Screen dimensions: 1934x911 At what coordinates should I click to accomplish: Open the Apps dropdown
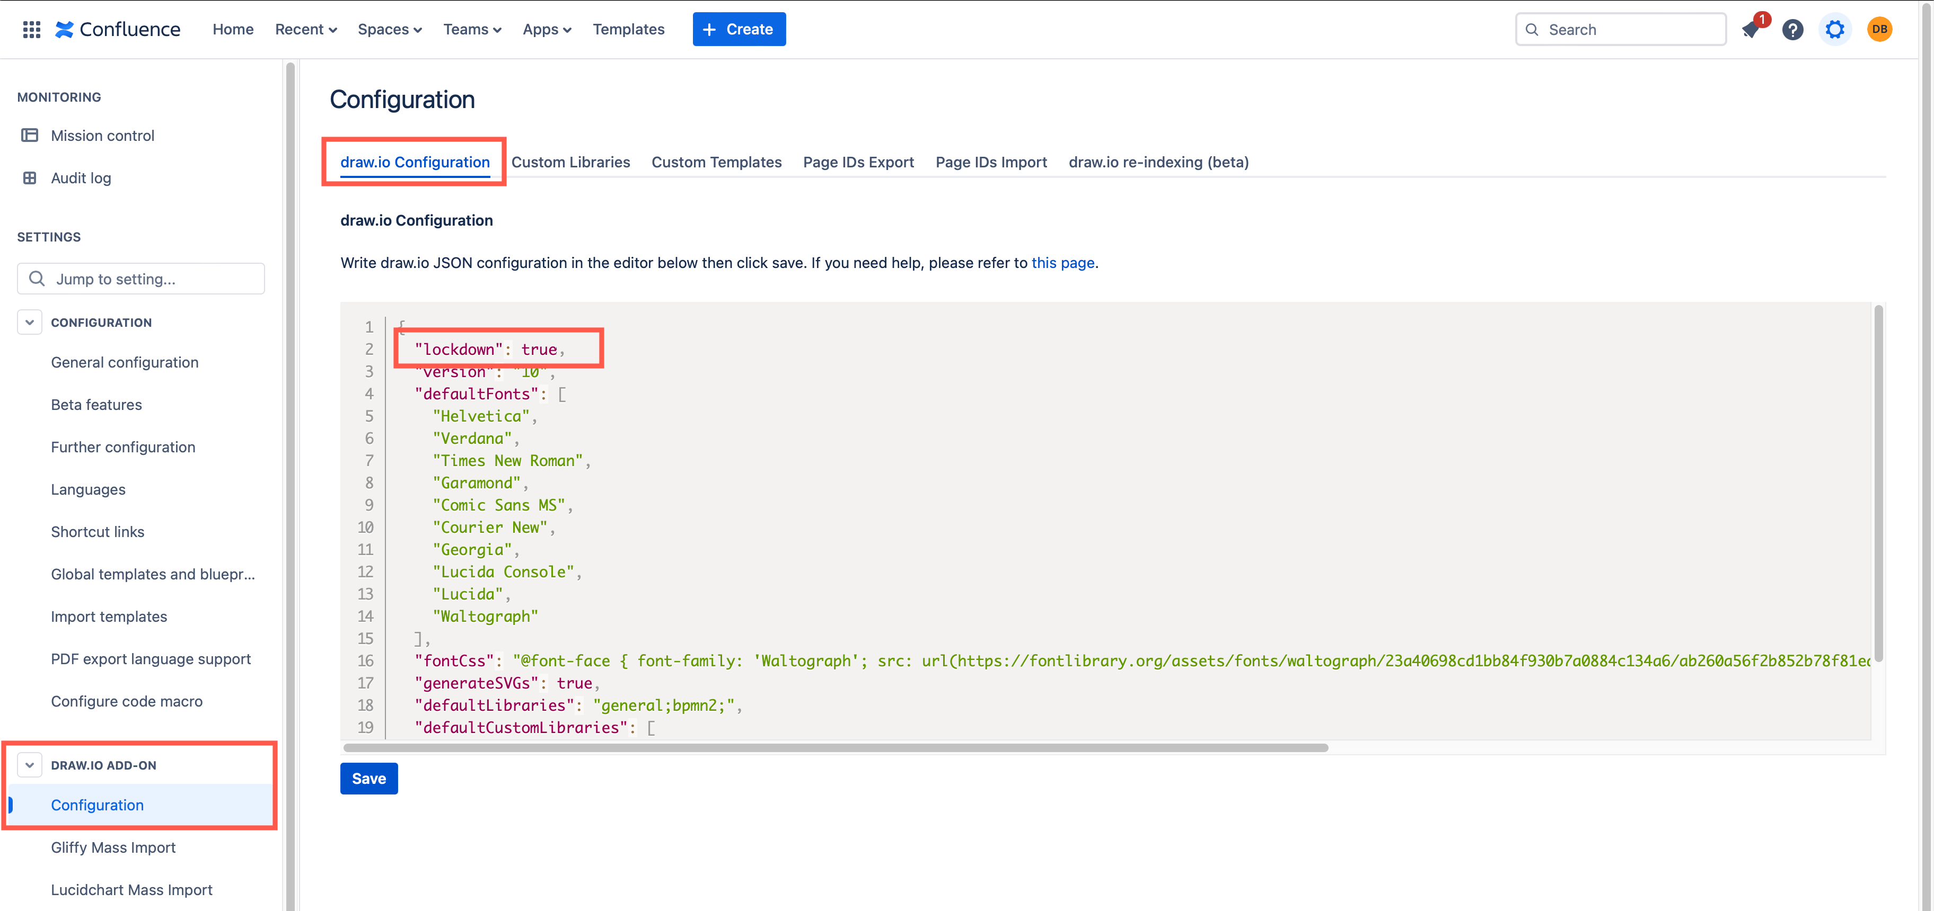(x=547, y=29)
